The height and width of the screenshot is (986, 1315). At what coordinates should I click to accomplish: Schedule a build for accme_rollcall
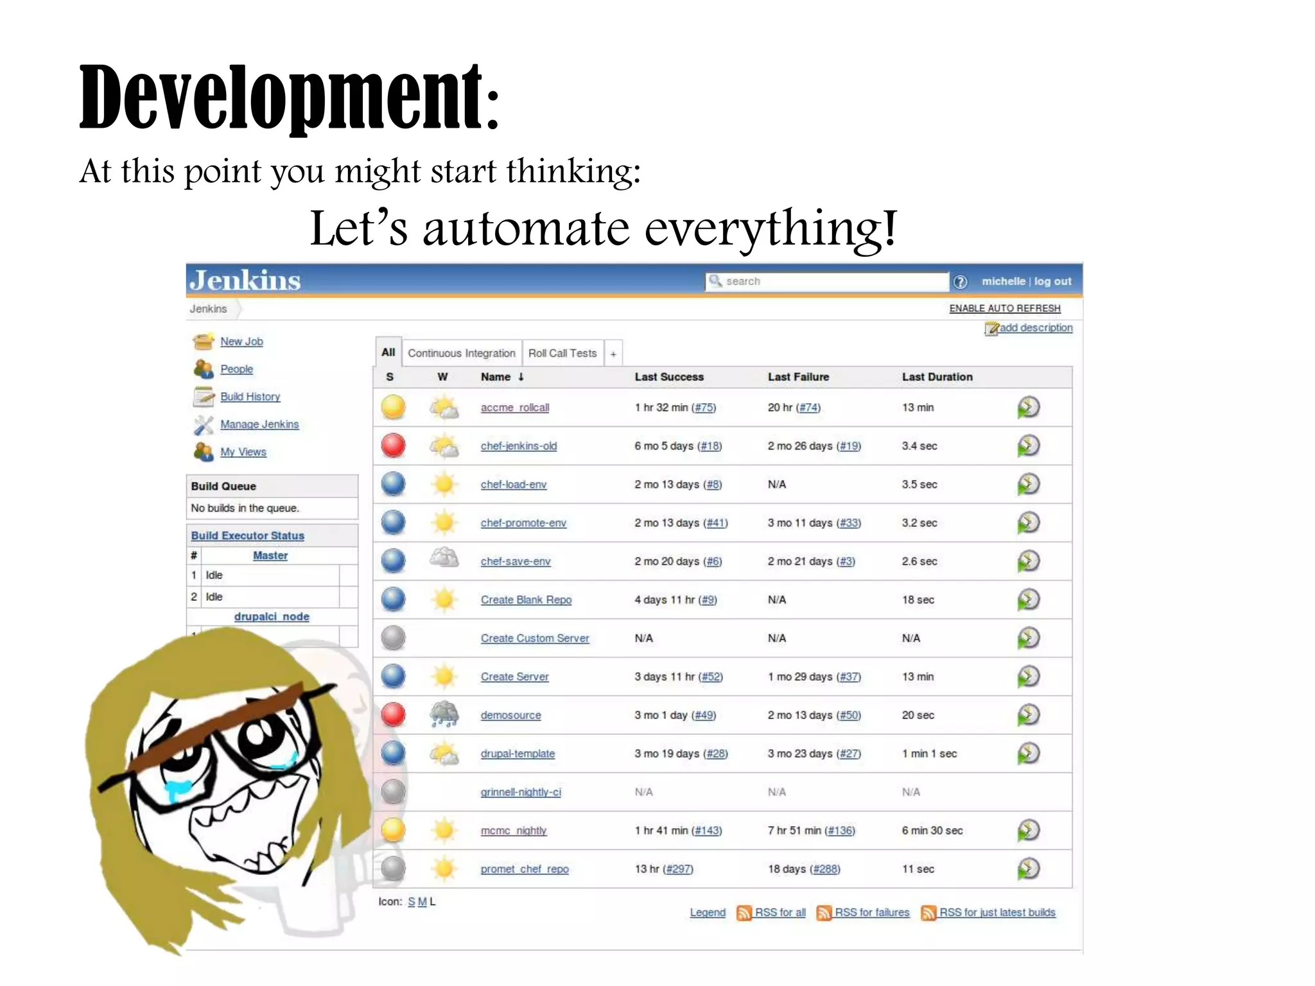(x=1028, y=408)
